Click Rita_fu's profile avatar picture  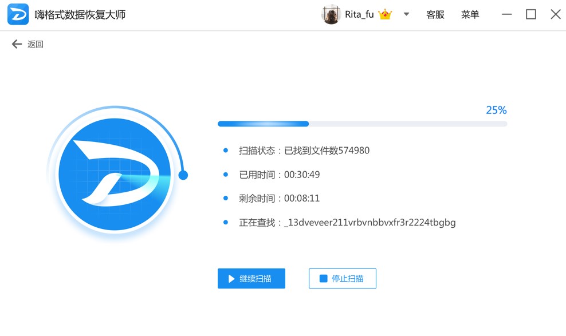331,14
